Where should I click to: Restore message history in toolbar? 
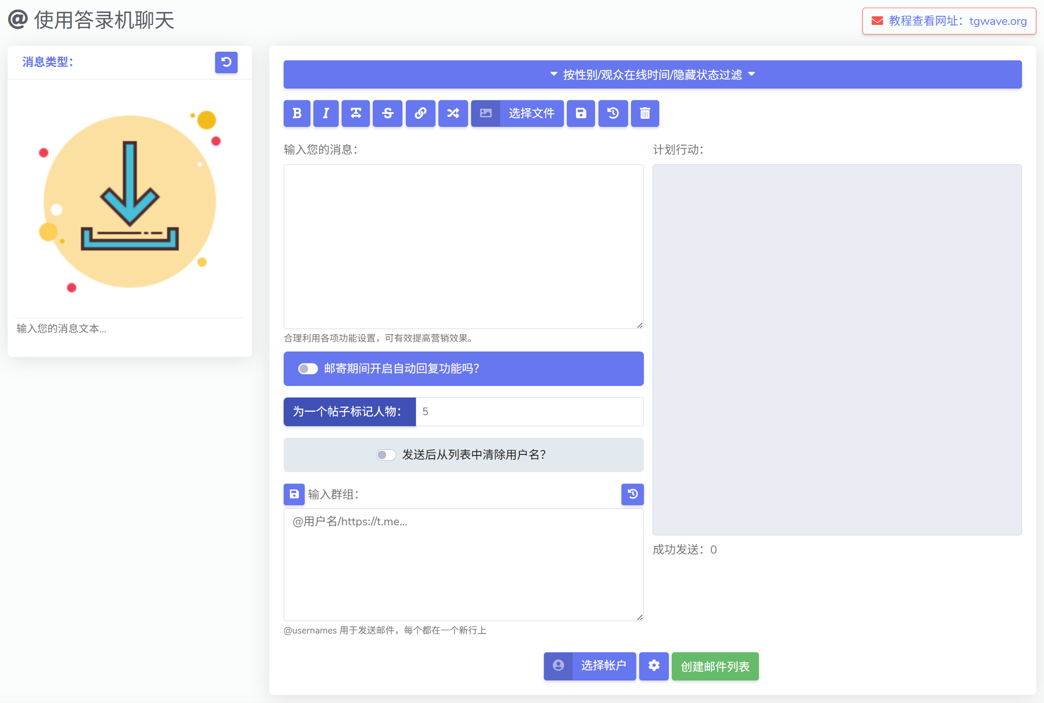click(613, 113)
